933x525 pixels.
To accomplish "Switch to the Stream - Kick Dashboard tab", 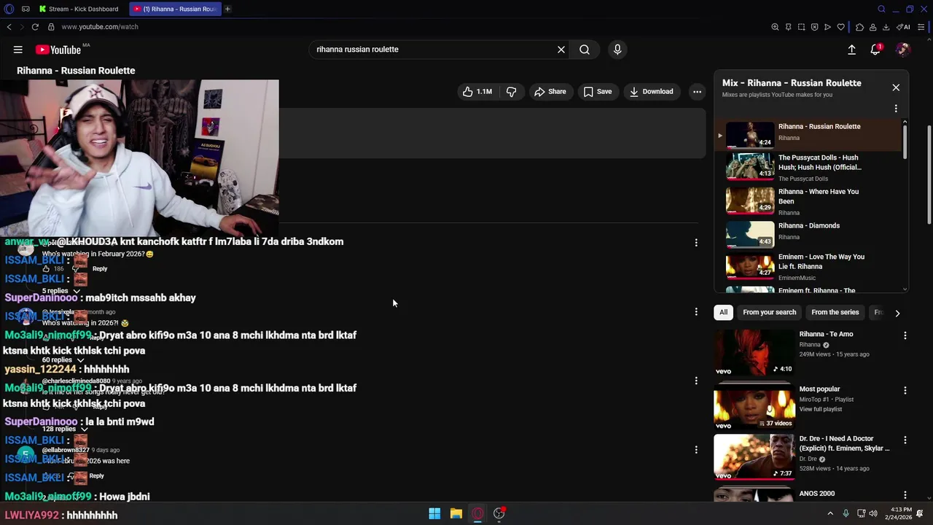I will coord(79,9).
